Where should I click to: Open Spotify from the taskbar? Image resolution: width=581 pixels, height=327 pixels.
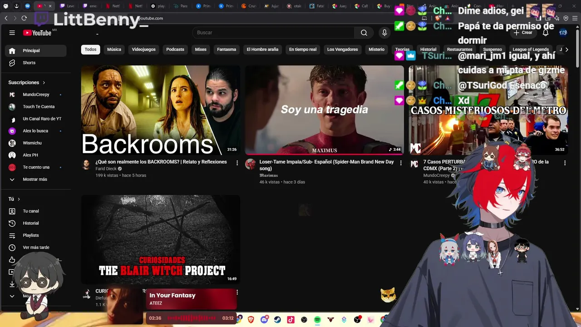pyautogui.click(x=317, y=320)
